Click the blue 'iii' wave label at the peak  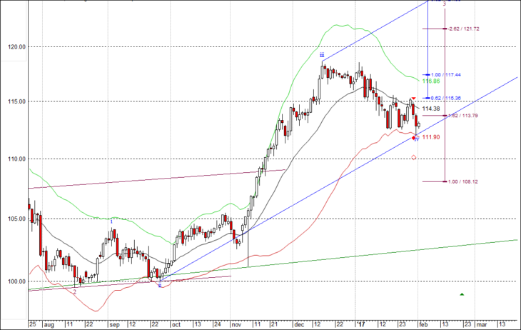tap(322, 55)
